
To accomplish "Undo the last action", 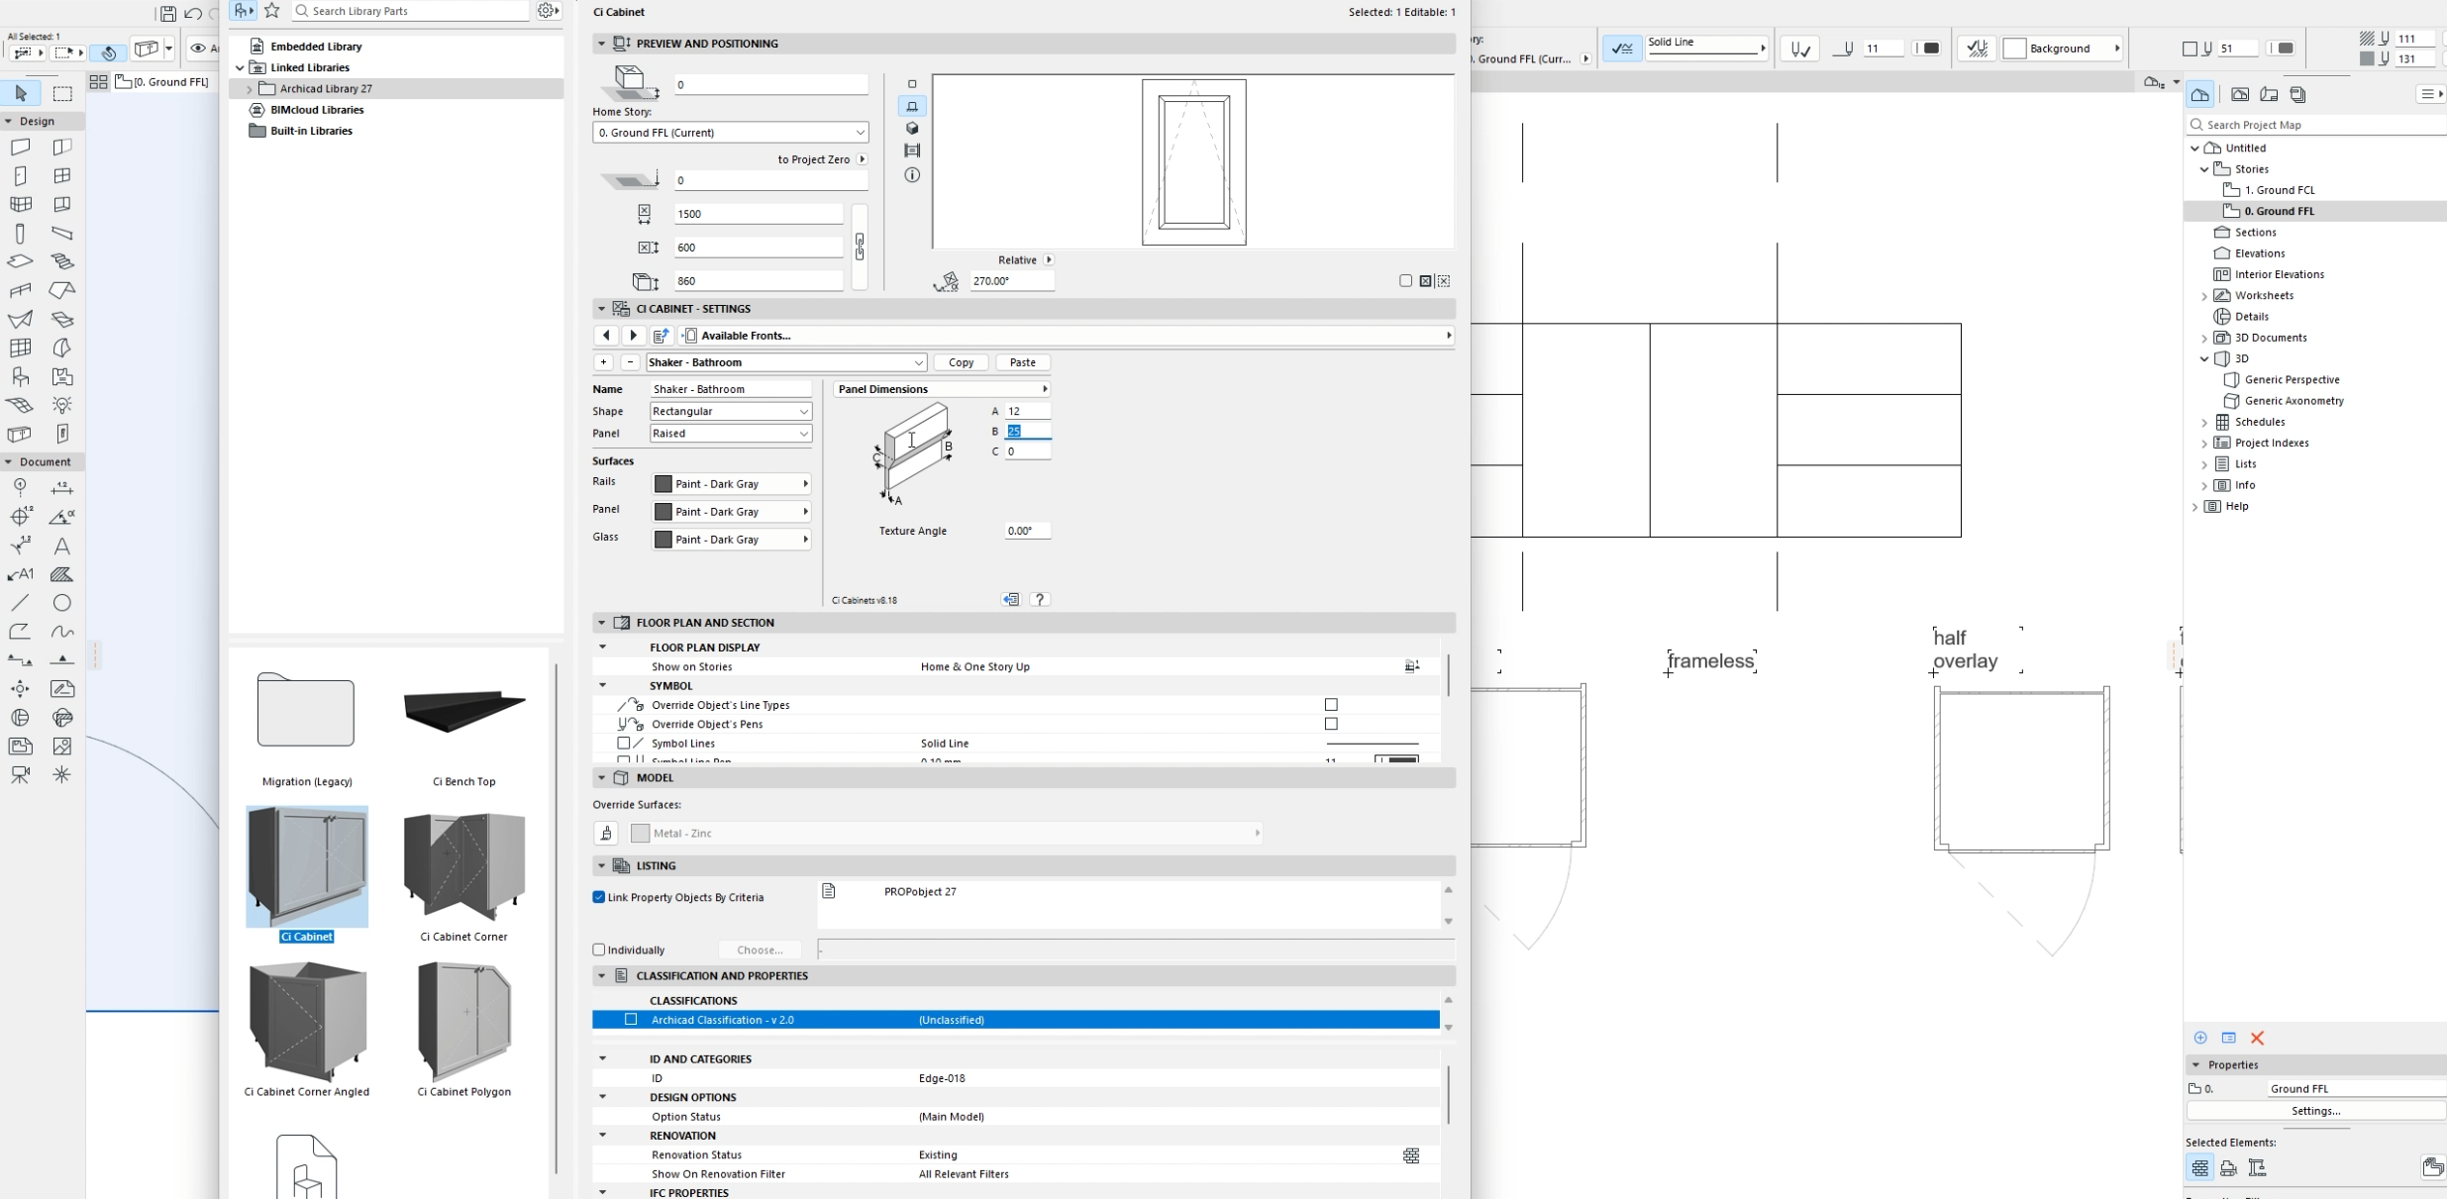I will click(193, 14).
